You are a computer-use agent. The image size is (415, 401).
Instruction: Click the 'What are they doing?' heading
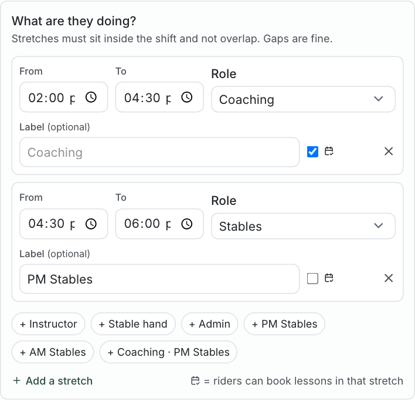click(x=74, y=21)
